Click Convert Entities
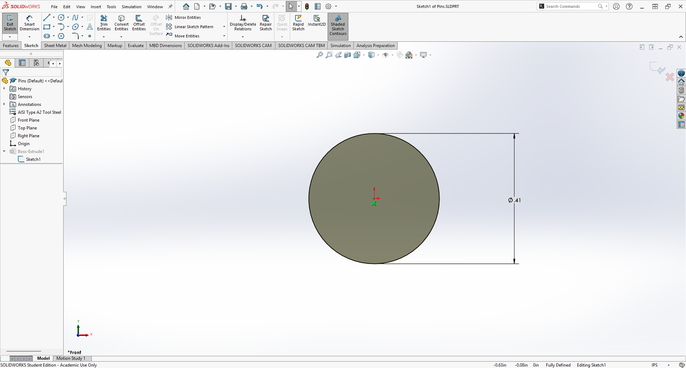The width and height of the screenshot is (686, 368). tap(121, 23)
